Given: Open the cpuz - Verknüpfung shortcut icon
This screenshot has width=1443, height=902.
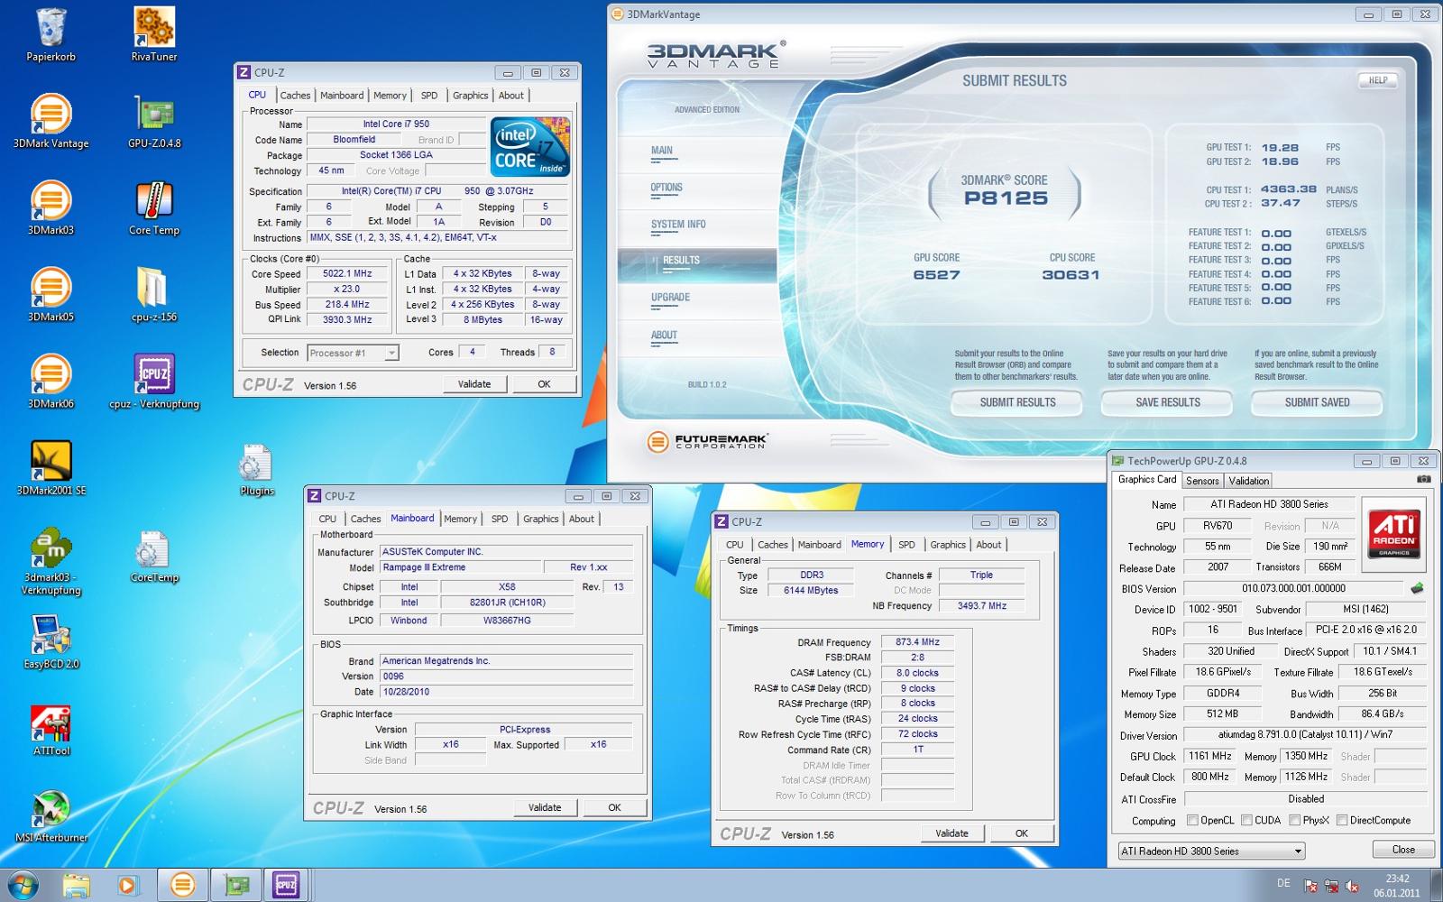Looking at the screenshot, I should (x=154, y=381).
